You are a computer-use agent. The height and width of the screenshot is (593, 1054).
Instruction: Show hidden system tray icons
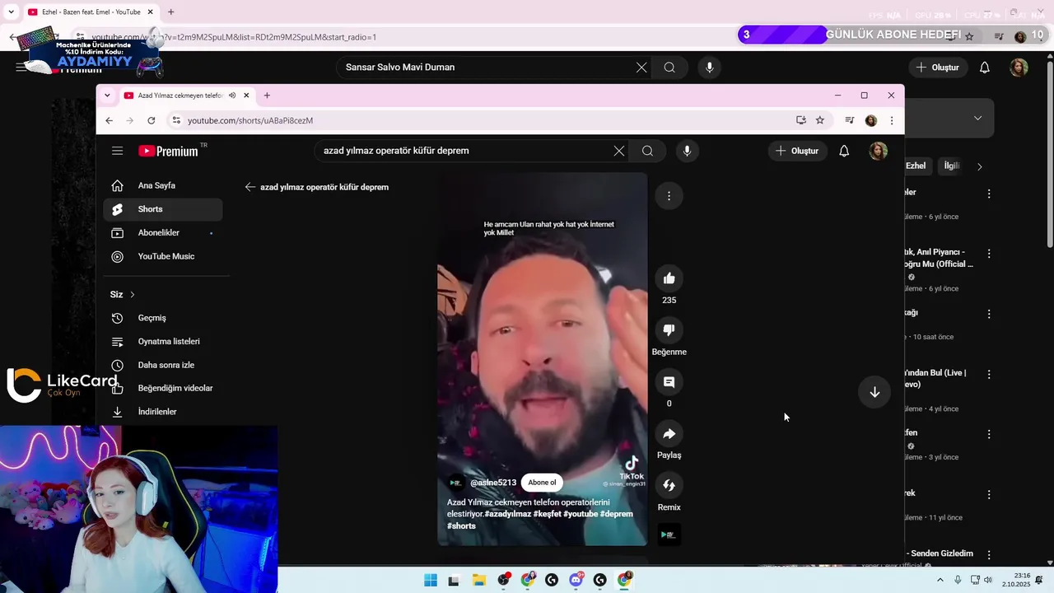point(940,580)
